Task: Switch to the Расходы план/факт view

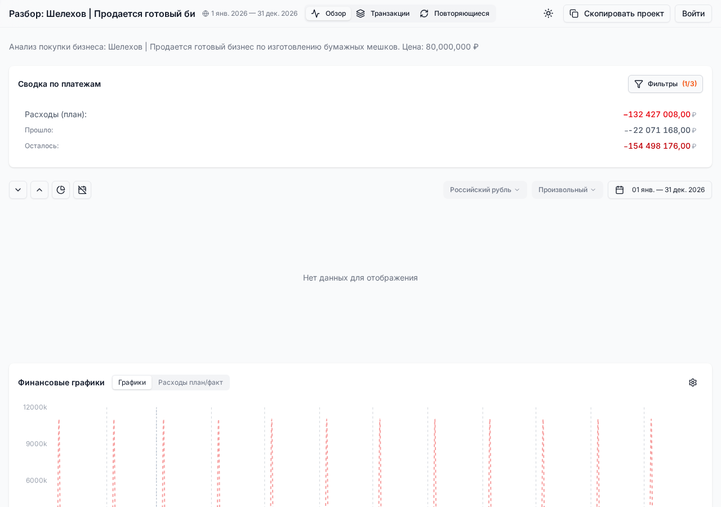Action: click(190, 383)
